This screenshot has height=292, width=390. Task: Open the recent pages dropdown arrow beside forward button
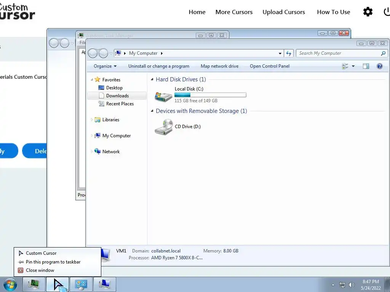111,53
